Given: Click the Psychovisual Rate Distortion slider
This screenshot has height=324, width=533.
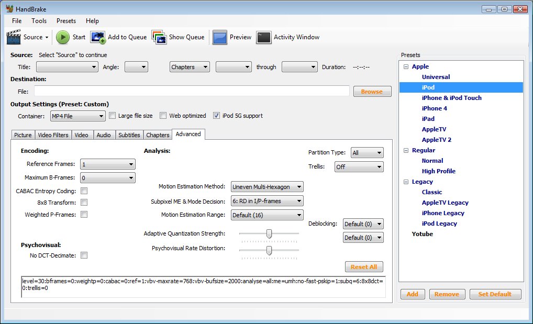Looking at the screenshot, I should (x=269, y=252).
